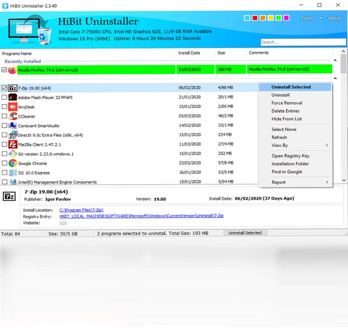Pick the green theme swatch
The width and height of the screenshot is (348, 336).
pyautogui.click(x=278, y=18)
